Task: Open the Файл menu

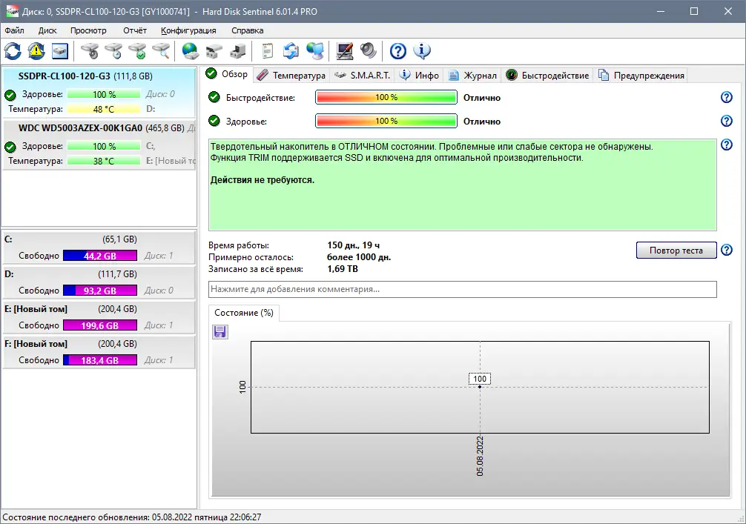Action: (14, 30)
